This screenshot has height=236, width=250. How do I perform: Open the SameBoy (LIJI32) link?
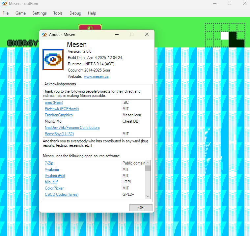click(x=59, y=134)
